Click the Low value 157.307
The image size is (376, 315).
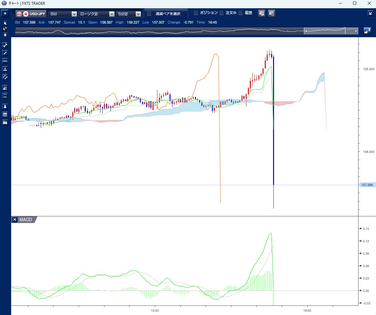pos(158,22)
